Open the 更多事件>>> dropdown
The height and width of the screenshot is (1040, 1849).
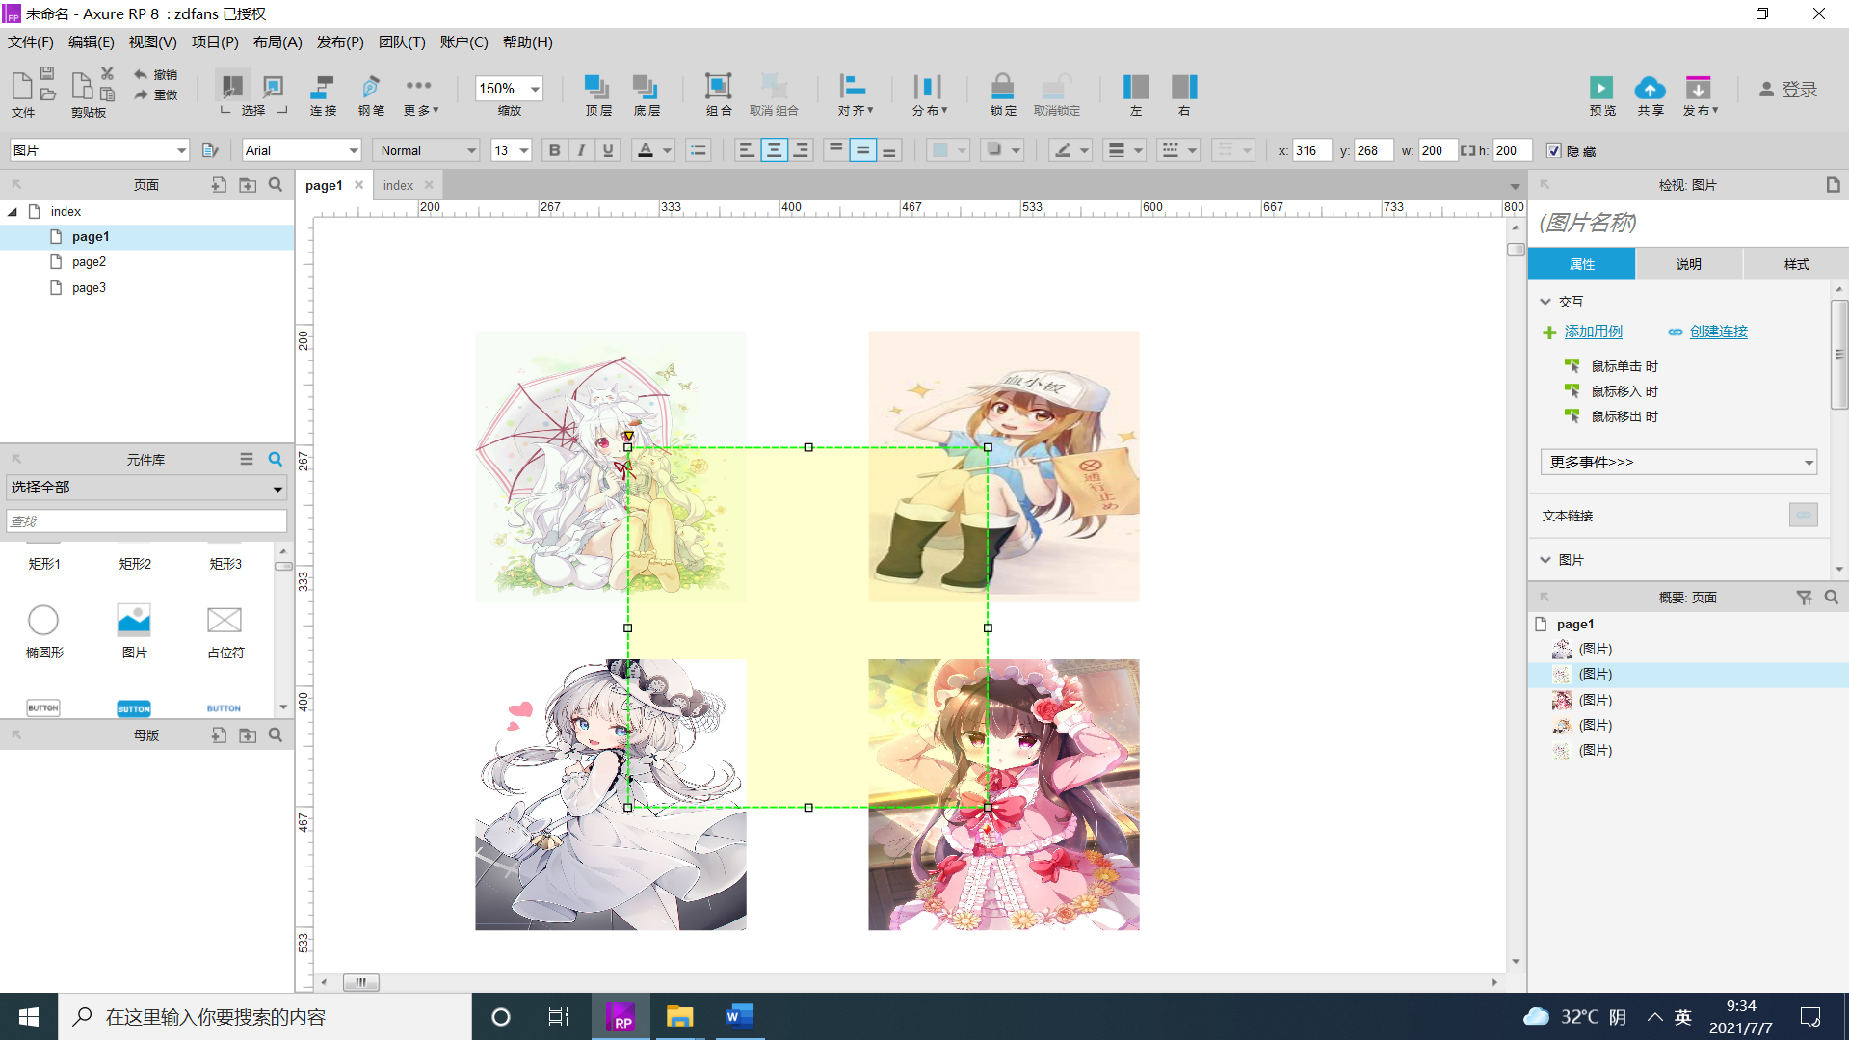coord(1678,462)
